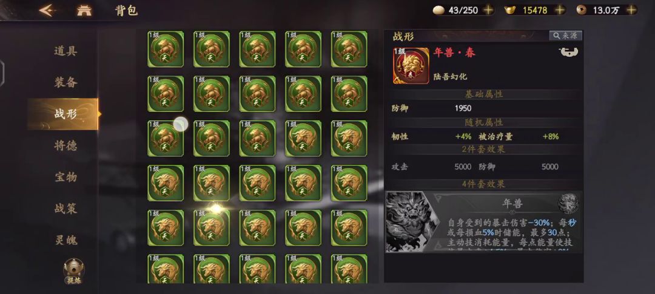Viewport: 655px width, 294px height.
Task: Select the 战策 tab
Action: 65,209
